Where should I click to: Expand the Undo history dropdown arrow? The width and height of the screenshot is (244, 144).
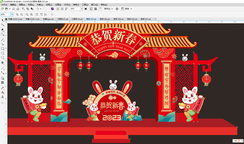tap(41, 9)
